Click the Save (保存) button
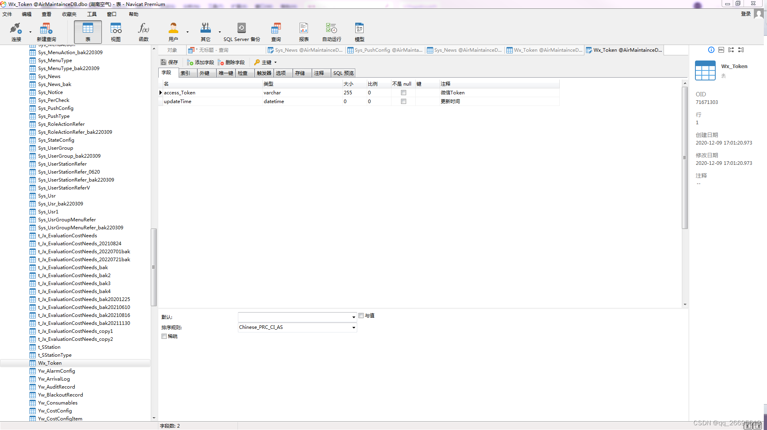The image size is (767, 430). pyautogui.click(x=169, y=63)
